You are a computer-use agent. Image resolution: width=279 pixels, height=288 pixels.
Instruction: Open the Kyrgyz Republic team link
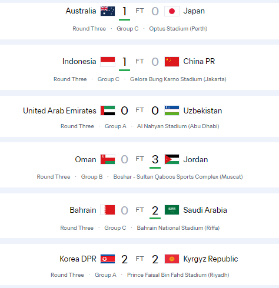point(211,259)
